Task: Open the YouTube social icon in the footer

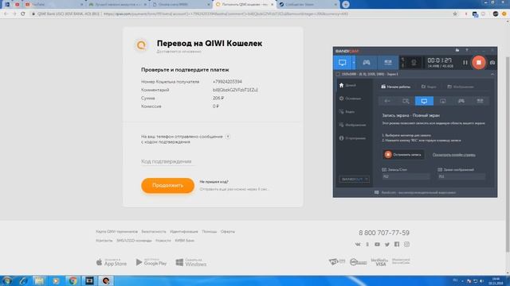Action: (x=377, y=244)
